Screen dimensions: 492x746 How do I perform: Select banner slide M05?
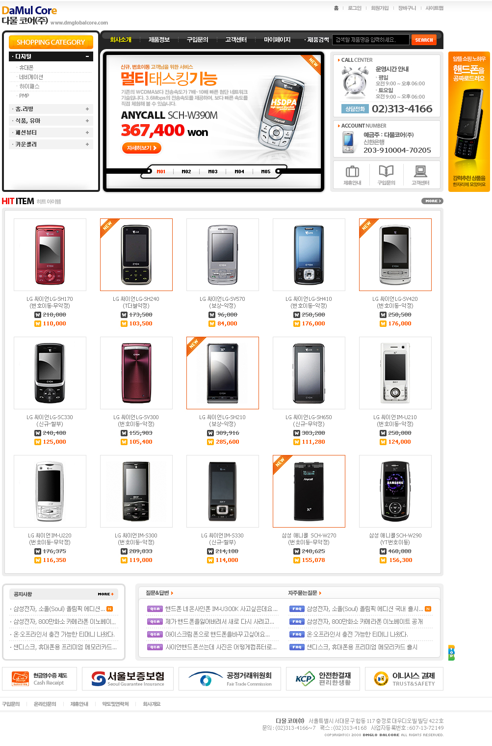tap(266, 172)
